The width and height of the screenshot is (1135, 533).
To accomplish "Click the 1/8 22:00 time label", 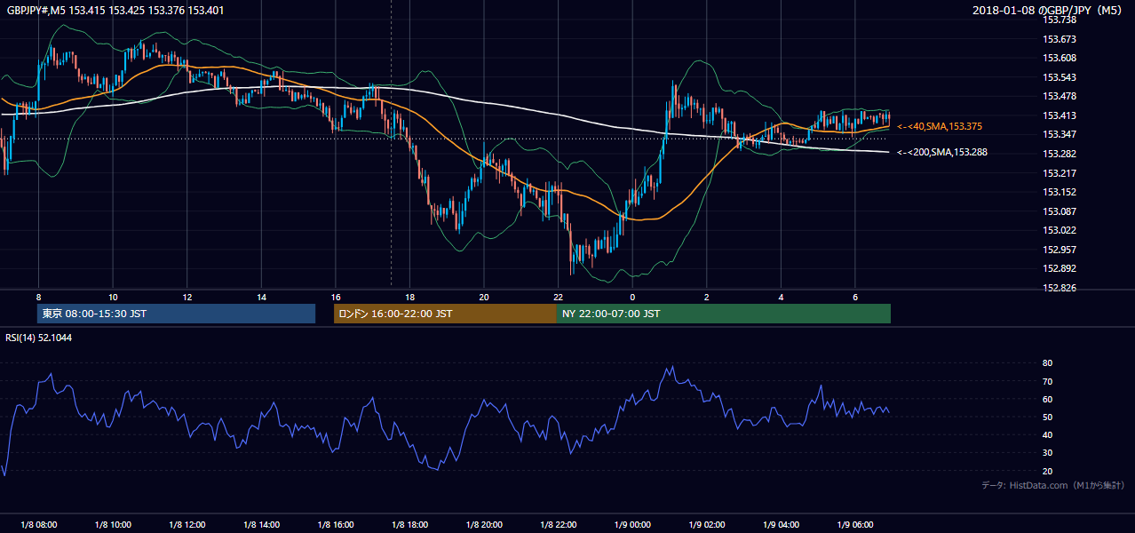I will [x=558, y=524].
